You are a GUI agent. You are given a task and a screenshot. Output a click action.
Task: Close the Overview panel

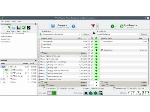[35, 61]
